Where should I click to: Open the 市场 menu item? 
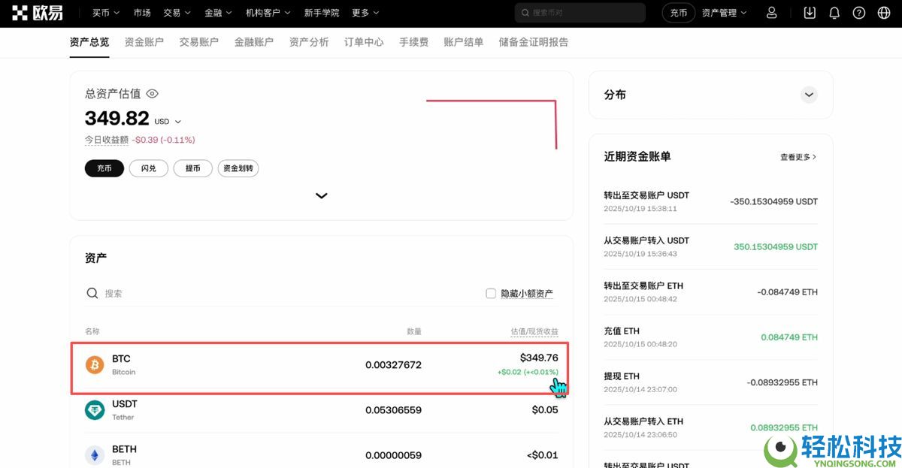tap(142, 12)
